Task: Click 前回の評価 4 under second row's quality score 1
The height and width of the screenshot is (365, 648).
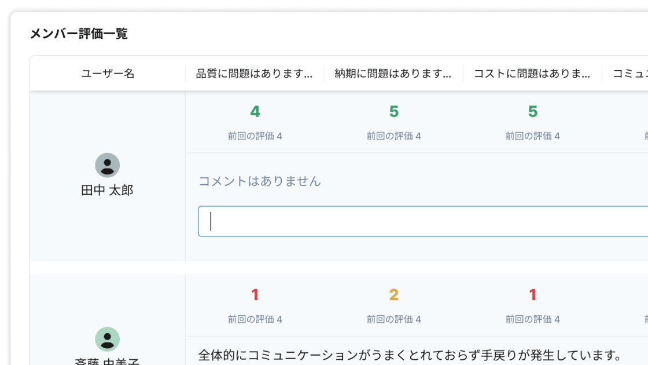Action: pos(255,319)
